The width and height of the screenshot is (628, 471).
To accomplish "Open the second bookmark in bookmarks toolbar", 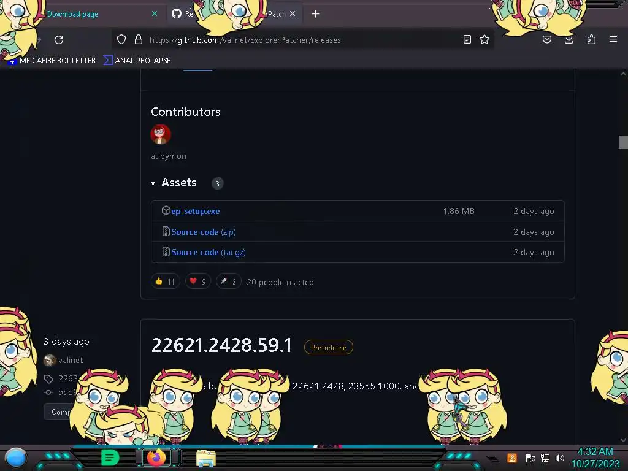I will [x=137, y=61].
